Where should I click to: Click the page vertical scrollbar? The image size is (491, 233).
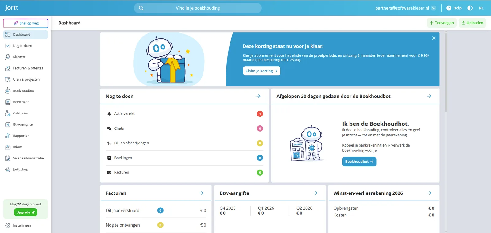pyautogui.click(x=446, y=73)
